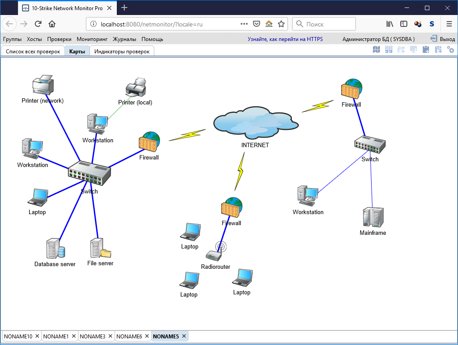Open the Хосты menu
Viewport: 458px width, 345px height.
tap(34, 39)
